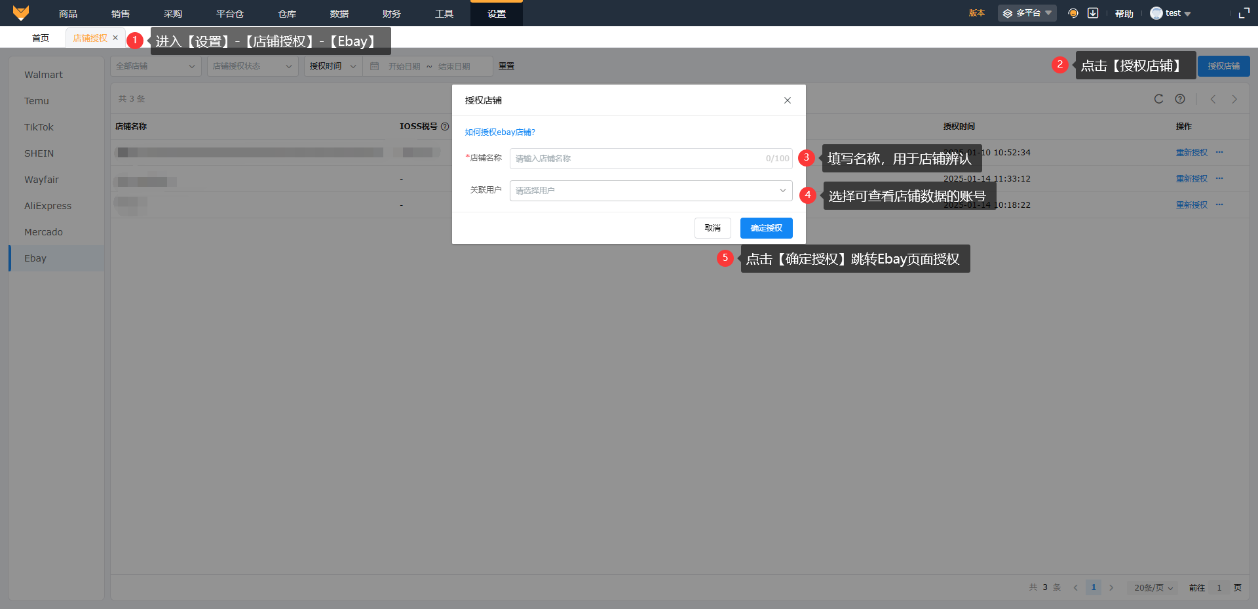1258x609 pixels.
Task: Open the 设置 menu
Action: 497,13
